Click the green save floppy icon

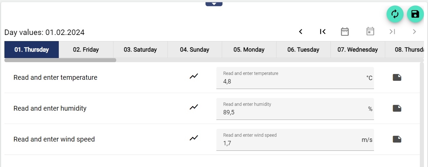(x=415, y=14)
